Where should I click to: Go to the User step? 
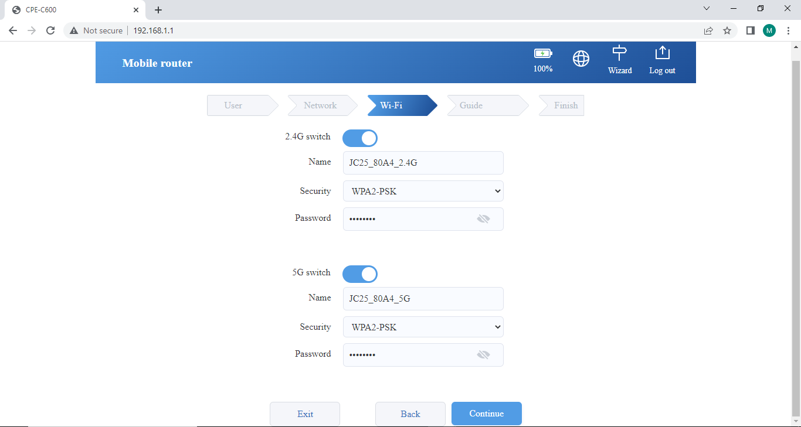(243, 105)
